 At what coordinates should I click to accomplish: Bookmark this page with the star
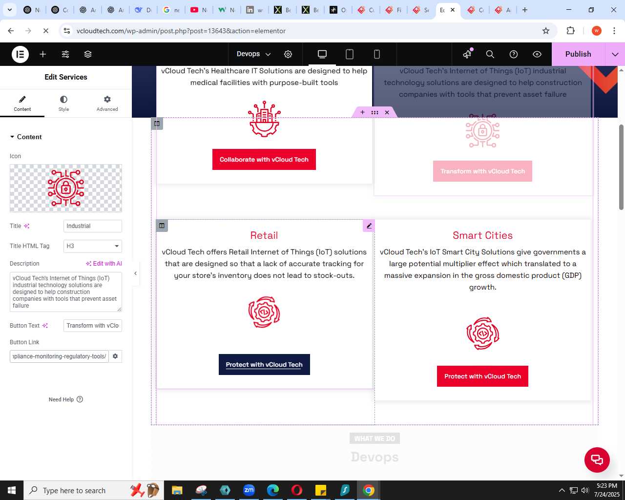point(546,31)
